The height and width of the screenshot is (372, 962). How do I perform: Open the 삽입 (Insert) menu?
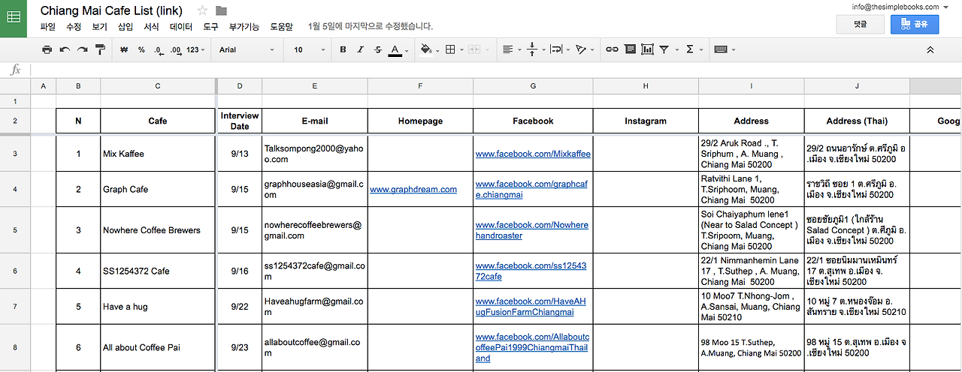[x=126, y=27]
